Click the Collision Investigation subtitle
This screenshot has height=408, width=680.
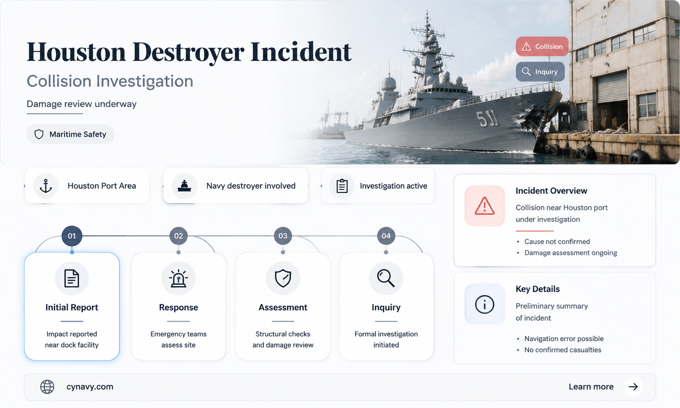pos(110,81)
